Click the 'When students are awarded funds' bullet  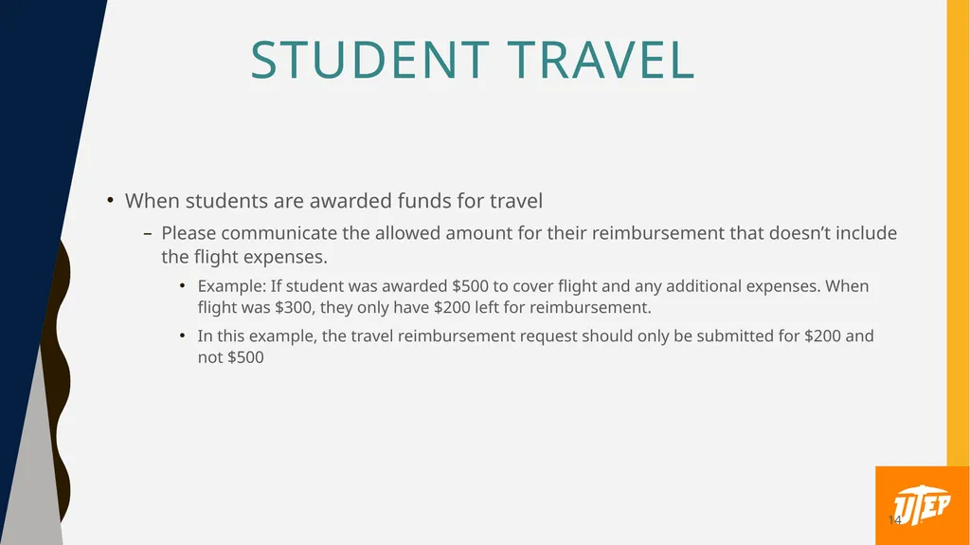point(333,201)
